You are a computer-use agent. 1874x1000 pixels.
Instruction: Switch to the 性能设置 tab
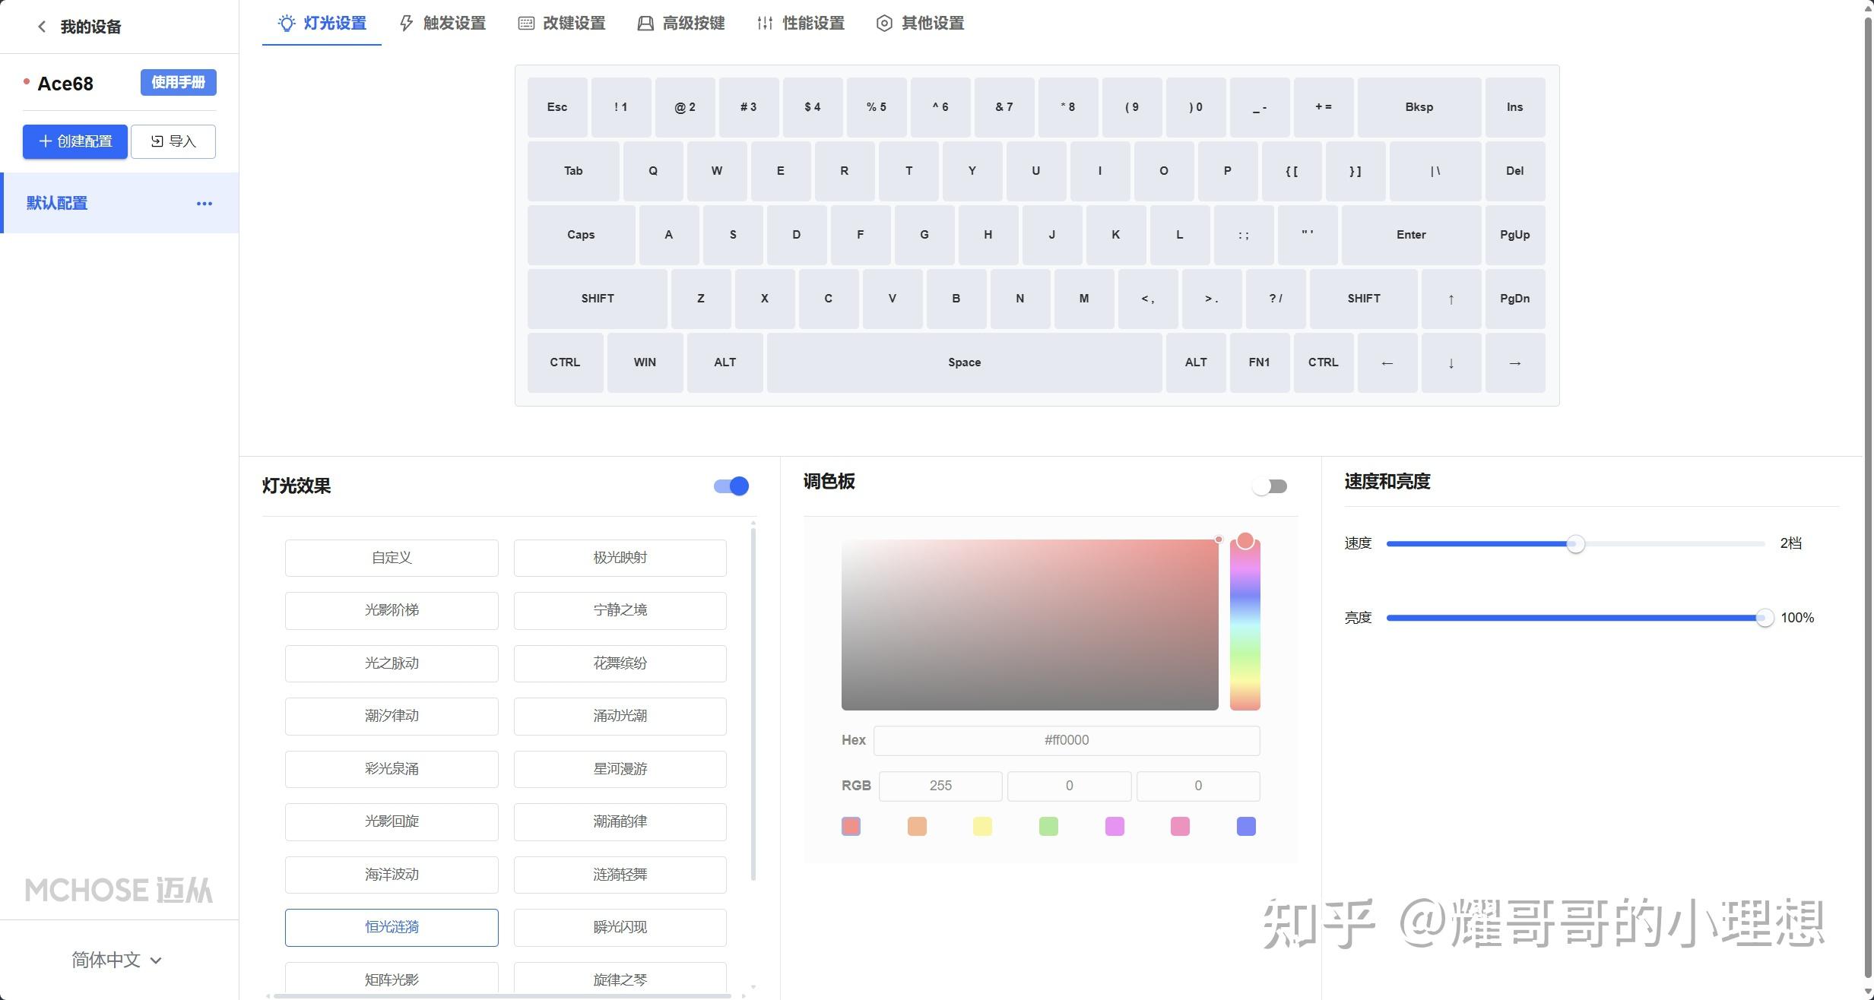pos(812,23)
